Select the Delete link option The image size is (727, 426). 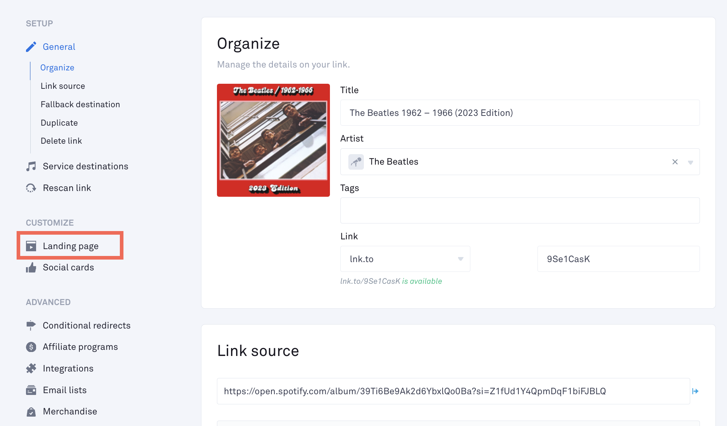pyautogui.click(x=61, y=141)
